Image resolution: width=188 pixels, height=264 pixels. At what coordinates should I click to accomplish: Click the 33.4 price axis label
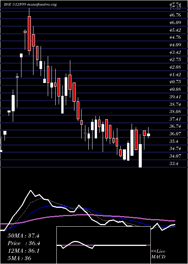[x=174, y=163]
